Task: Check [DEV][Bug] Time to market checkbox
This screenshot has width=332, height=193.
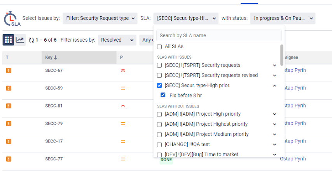Action: tap(159, 155)
